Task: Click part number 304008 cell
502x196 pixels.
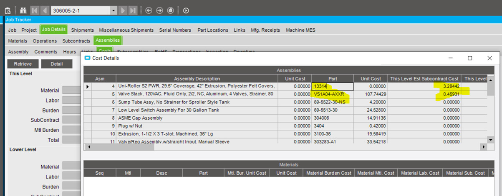Action: (x=333, y=118)
